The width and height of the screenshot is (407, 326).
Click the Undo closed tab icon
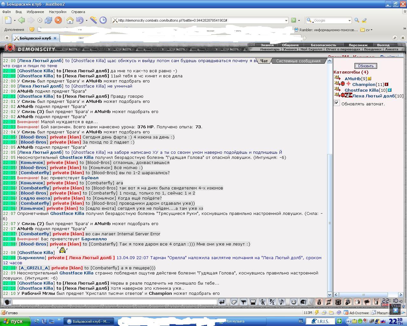tap(79, 20)
